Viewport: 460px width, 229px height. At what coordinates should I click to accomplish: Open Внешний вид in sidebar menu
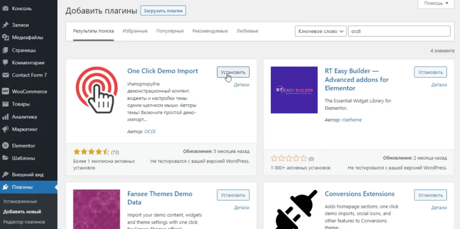(x=29, y=175)
